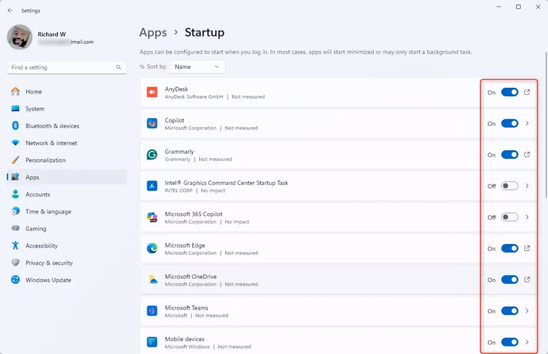
Task: Open Microsoft OneDrive external link icon
Action: 527,280
